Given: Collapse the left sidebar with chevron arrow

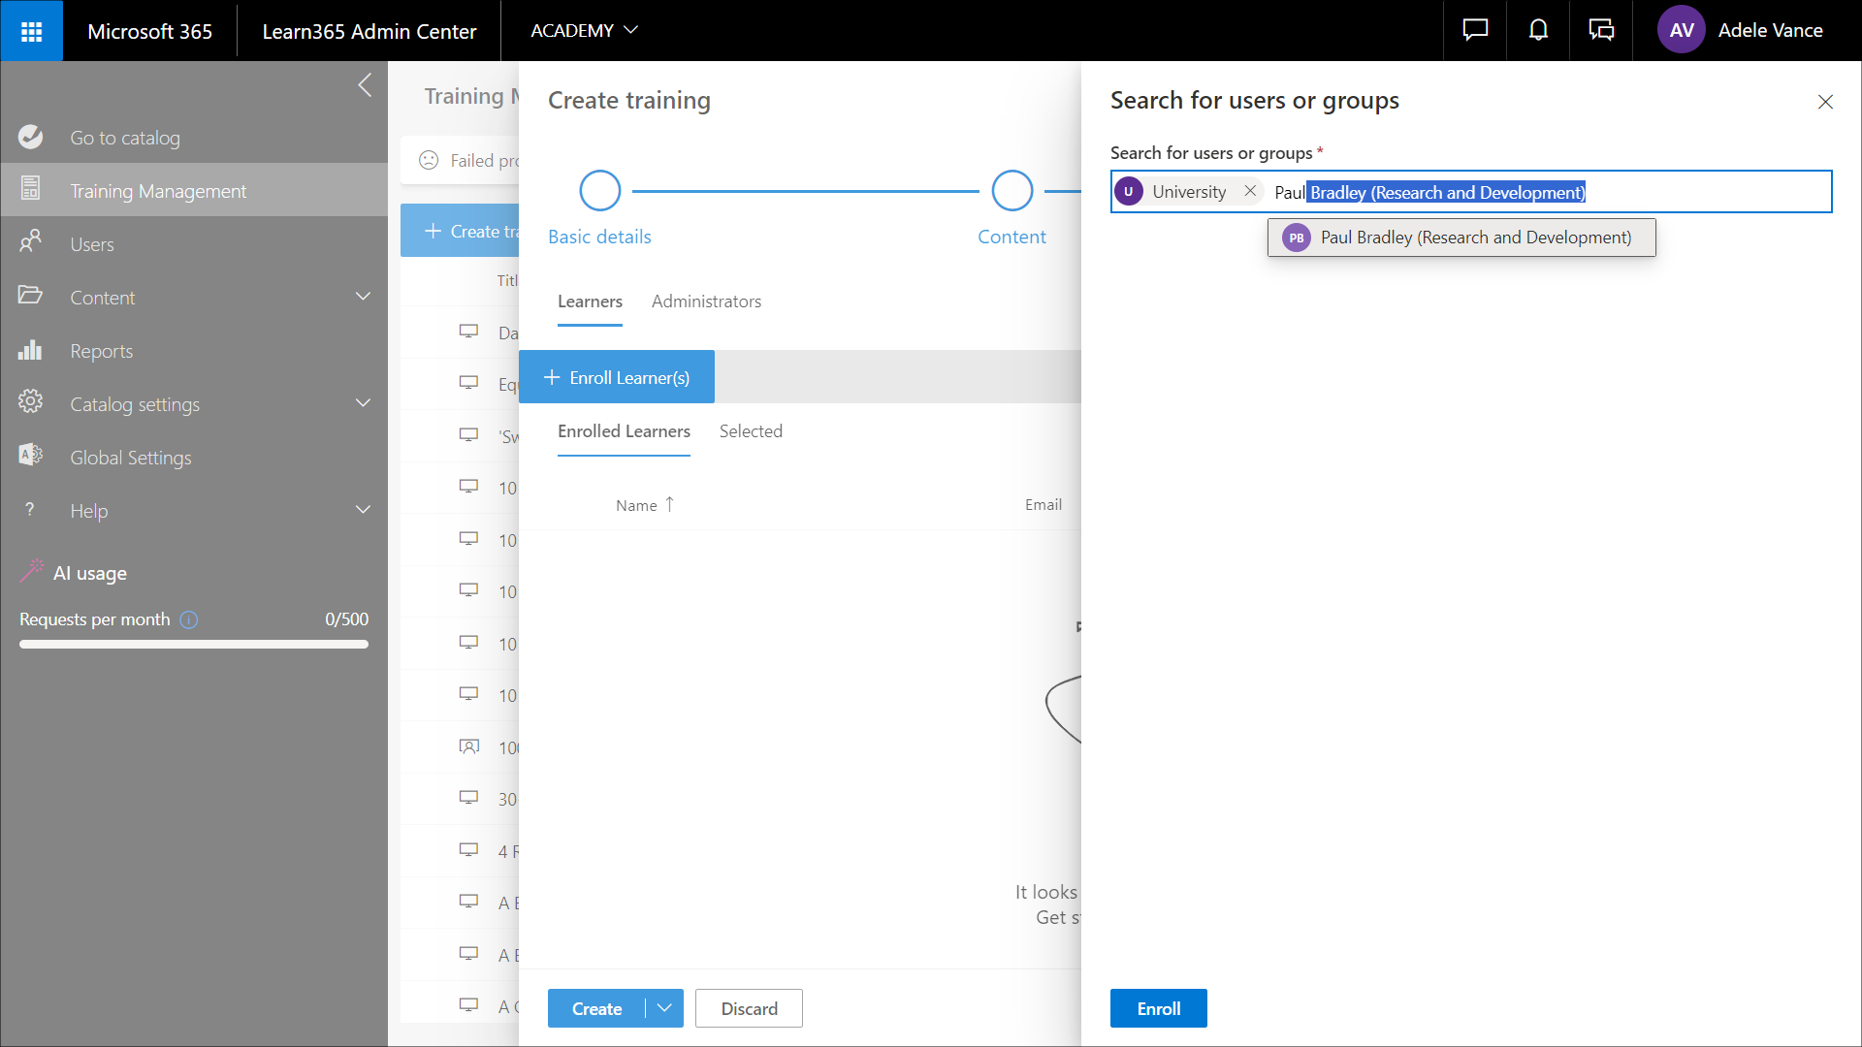Looking at the screenshot, I should tap(365, 85).
